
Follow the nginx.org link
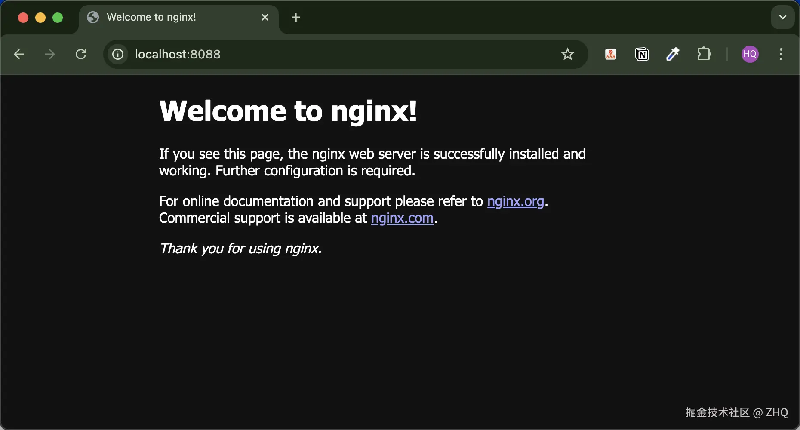516,201
